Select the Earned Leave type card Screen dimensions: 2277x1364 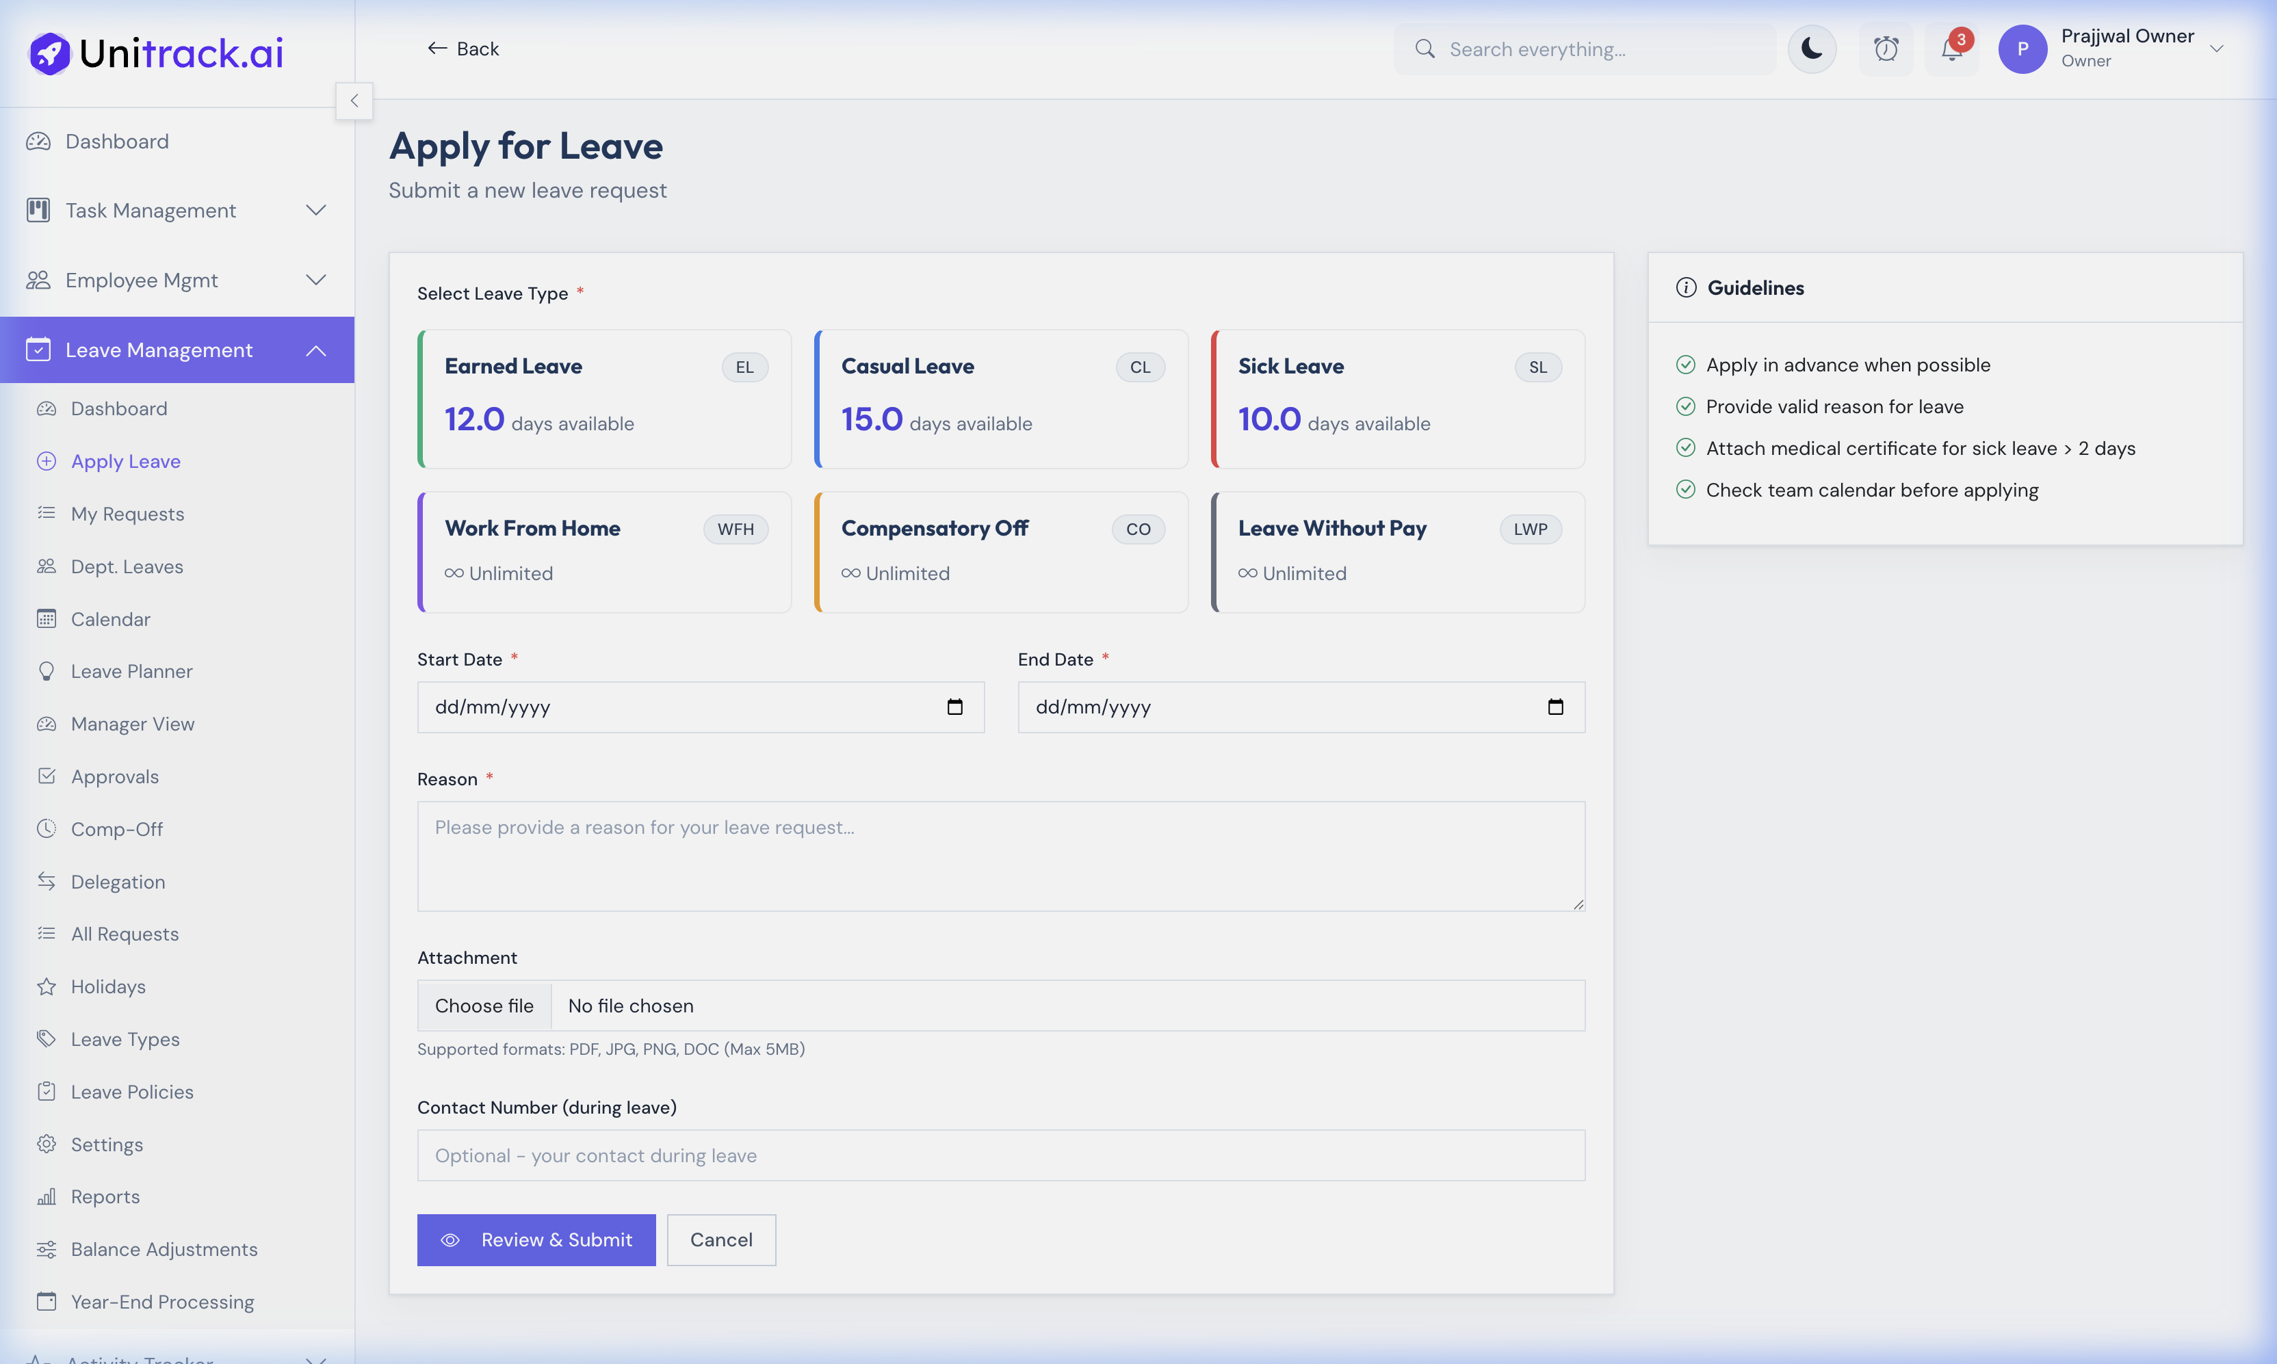click(604, 399)
